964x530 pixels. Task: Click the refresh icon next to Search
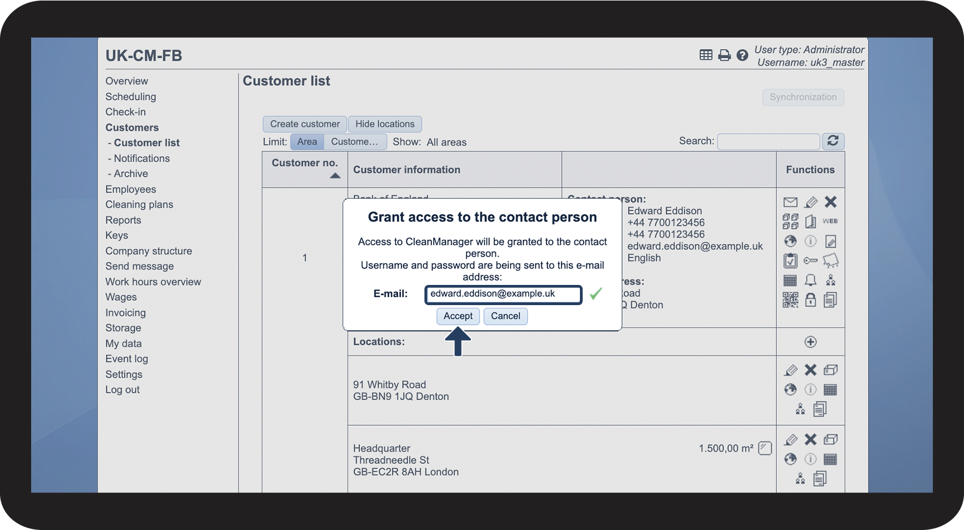point(833,141)
